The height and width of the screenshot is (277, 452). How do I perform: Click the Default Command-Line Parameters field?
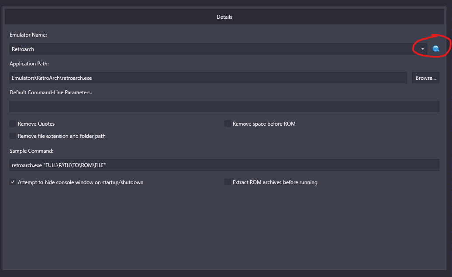(x=224, y=106)
